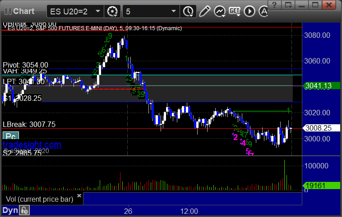Click the bar replay play button
The width and height of the screenshot is (342, 217).
250,11
